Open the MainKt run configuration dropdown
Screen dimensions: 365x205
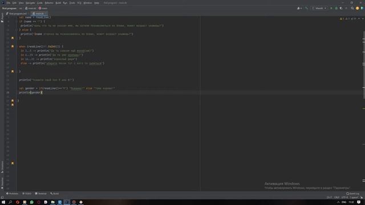[x=319, y=8]
